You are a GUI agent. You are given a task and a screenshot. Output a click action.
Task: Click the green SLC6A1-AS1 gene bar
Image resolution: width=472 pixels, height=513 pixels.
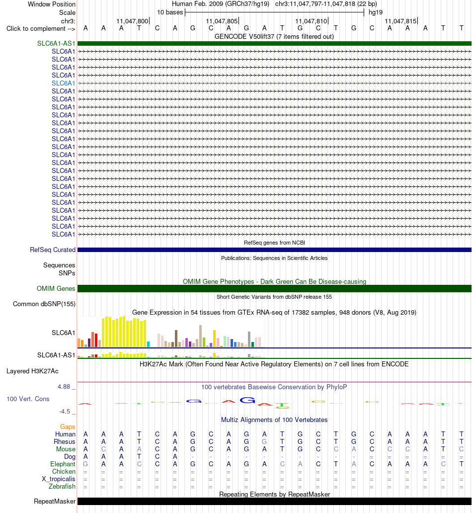pos(274,44)
